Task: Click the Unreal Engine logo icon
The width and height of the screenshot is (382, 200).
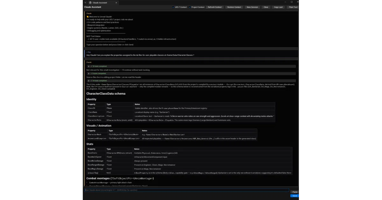Action: pyautogui.click(x=85, y=2)
